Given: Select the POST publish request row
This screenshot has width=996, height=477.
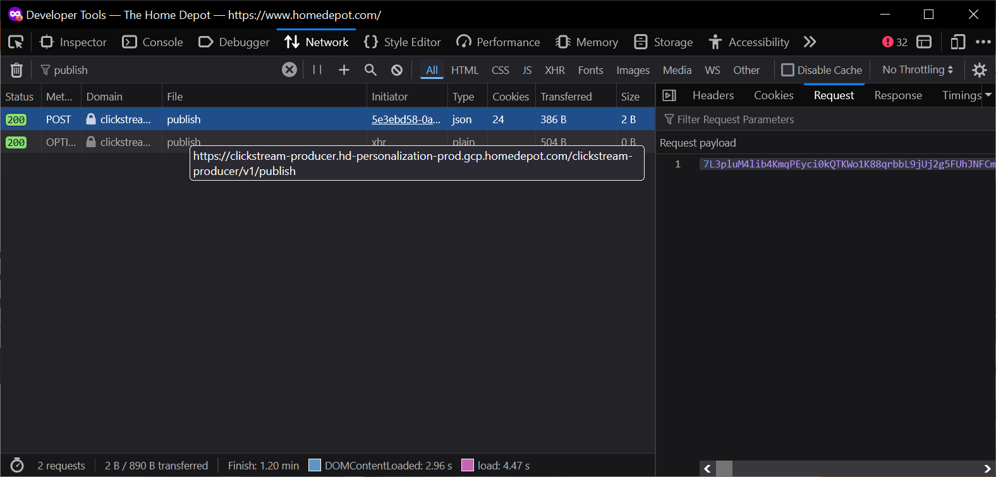Looking at the screenshot, I should [x=327, y=119].
